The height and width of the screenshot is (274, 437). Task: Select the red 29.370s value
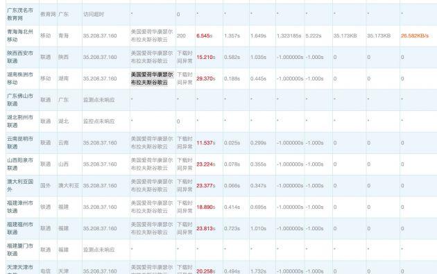click(x=206, y=78)
